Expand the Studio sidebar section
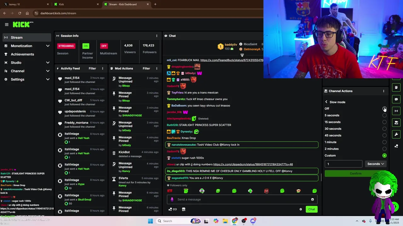The width and height of the screenshot is (403, 226). [x=48, y=63]
